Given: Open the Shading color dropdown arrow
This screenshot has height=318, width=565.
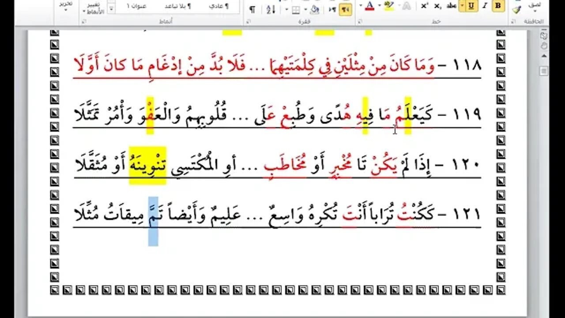Looking at the screenshot, I should 306,9.
